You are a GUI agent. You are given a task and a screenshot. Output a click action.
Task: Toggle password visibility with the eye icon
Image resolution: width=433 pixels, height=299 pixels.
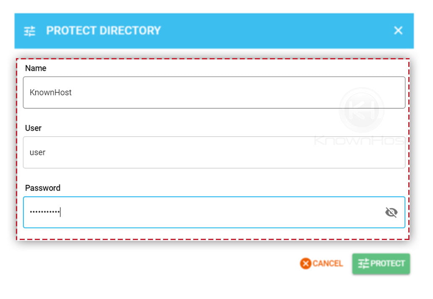click(391, 212)
